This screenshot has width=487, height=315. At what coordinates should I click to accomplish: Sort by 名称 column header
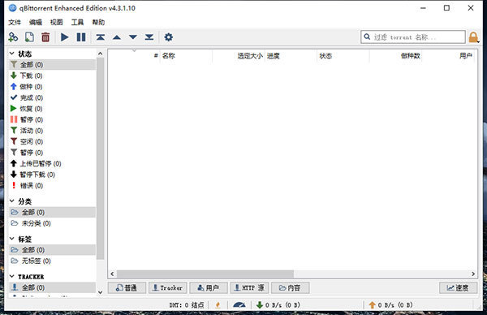coord(186,56)
